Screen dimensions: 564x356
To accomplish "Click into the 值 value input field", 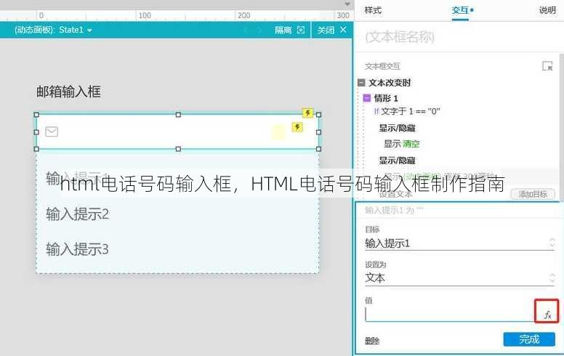I will (x=451, y=315).
